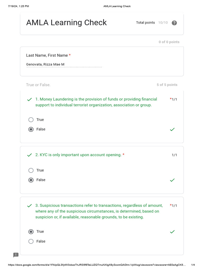This screenshot has width=203, height=271.
Task: Choose False for KYC account opening question
Action: coord(31,180)
